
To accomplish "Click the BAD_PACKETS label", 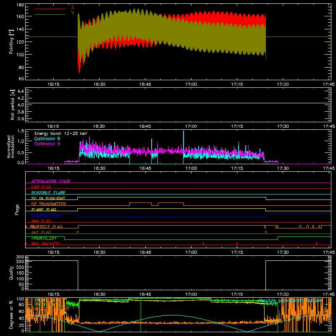I will coord(46,244).
